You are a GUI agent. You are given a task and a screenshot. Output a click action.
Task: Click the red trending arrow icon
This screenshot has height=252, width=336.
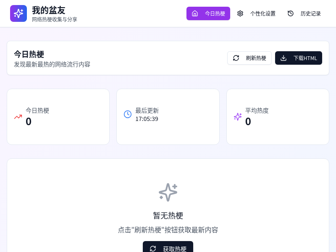click(x=18, y=117)
